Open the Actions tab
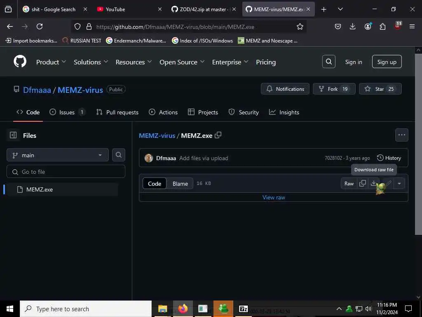The image size is (422, 317). (163, 112)
